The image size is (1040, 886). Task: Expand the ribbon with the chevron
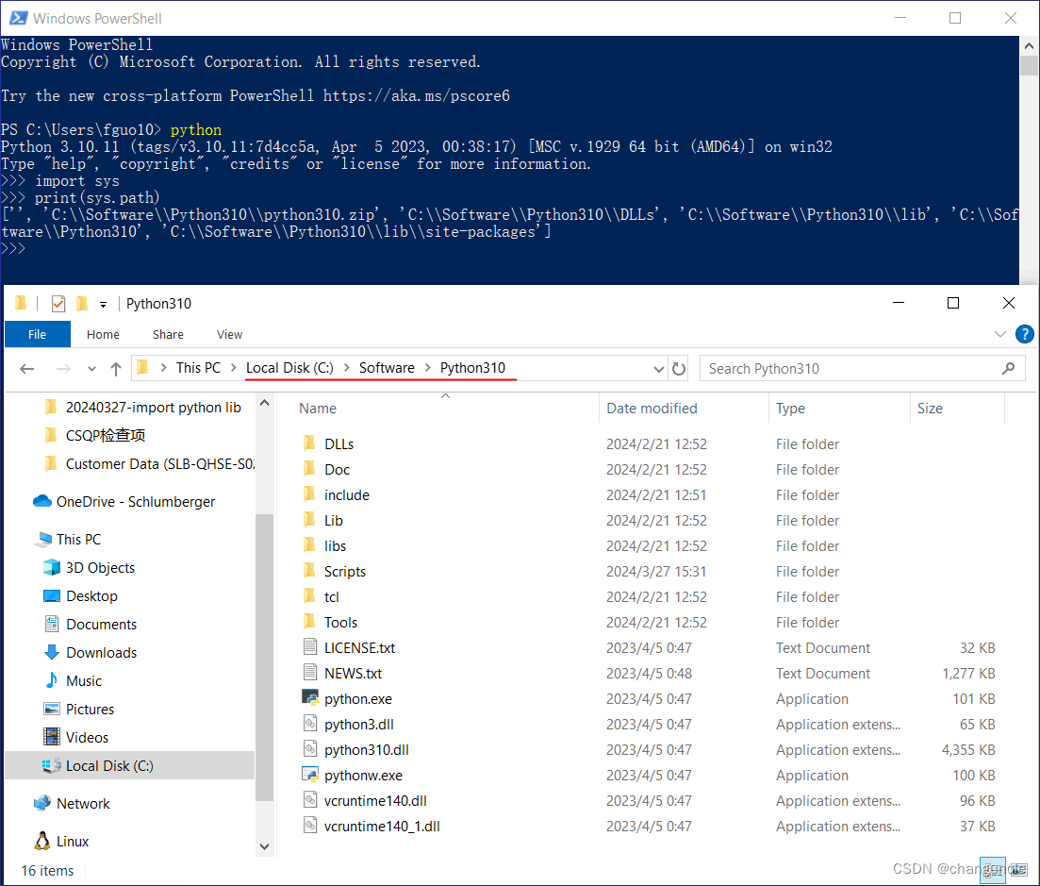pos(999,334)
